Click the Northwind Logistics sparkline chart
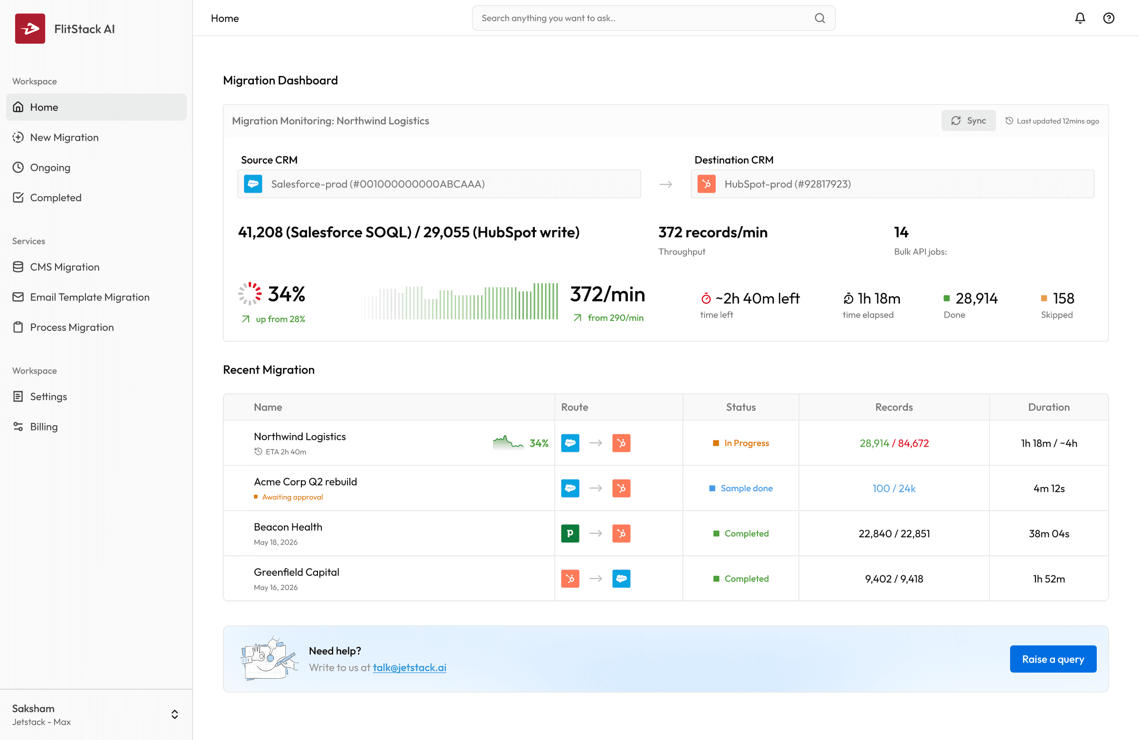The height and width of the screenshot is (740, 1139). pyautogui.click(x=507, y=442)
